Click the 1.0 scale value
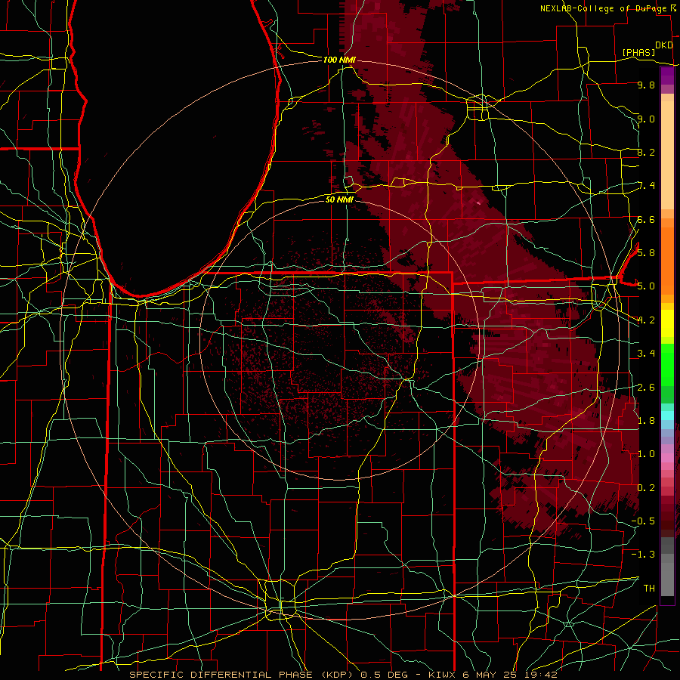Viewport: 680px width, 680px height. pyautogui.click(x=646, y=453)
